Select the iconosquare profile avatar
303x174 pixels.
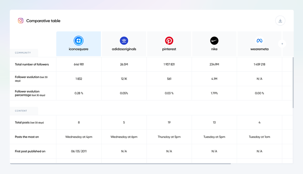tap(78, 41)
